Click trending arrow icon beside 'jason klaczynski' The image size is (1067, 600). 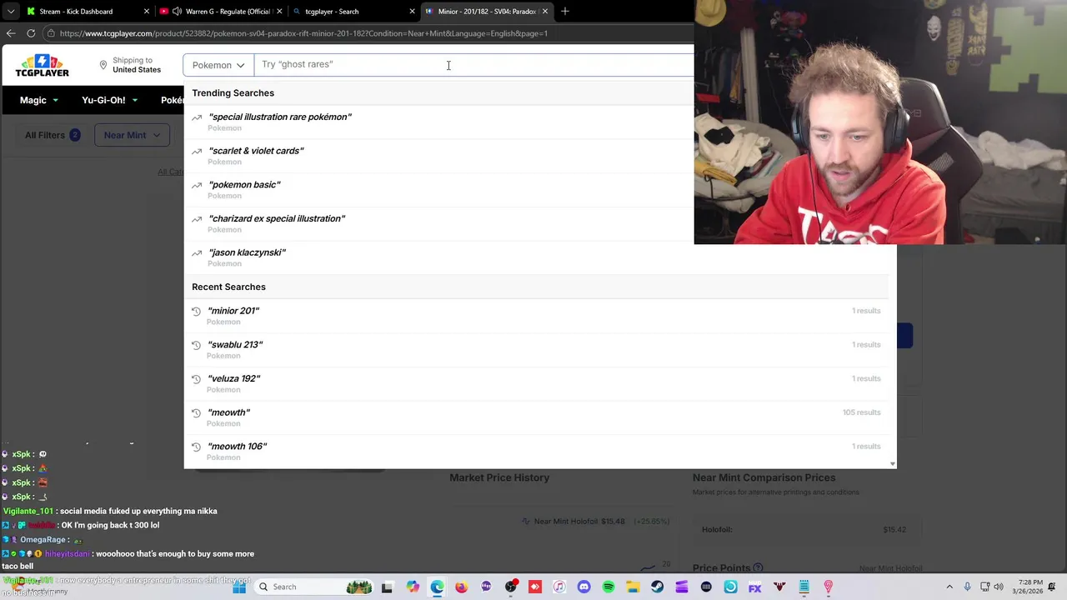click(x=197, y=252)
